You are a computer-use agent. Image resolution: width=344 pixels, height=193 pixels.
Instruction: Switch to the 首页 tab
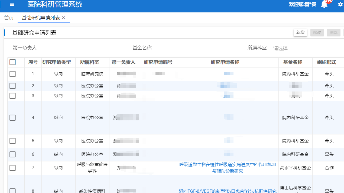[9, 18]
